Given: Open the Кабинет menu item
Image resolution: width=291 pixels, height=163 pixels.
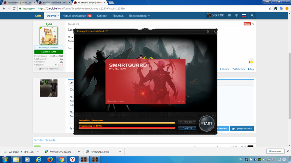Looking at the screenshot, I should [x=102, y=16].
